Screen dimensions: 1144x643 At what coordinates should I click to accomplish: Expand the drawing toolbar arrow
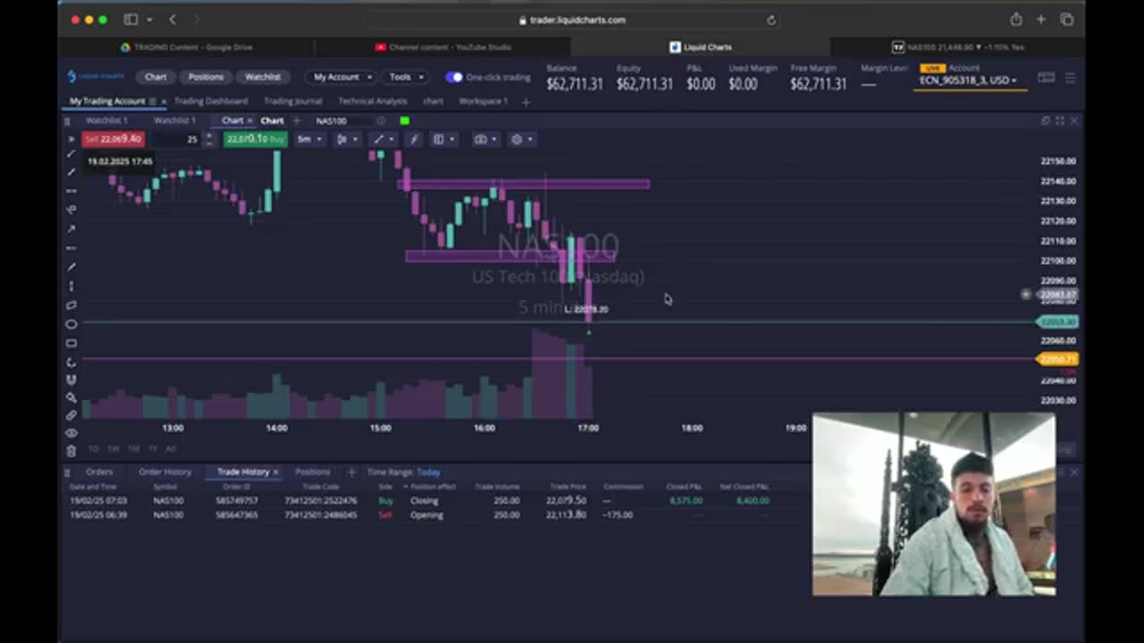point(71,139)
